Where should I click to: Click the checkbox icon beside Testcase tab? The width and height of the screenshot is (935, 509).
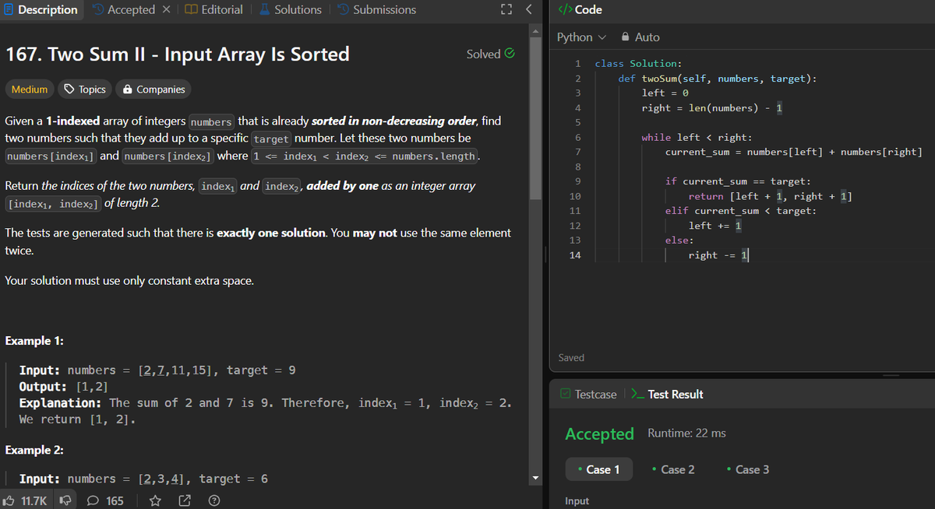(565, 394)
